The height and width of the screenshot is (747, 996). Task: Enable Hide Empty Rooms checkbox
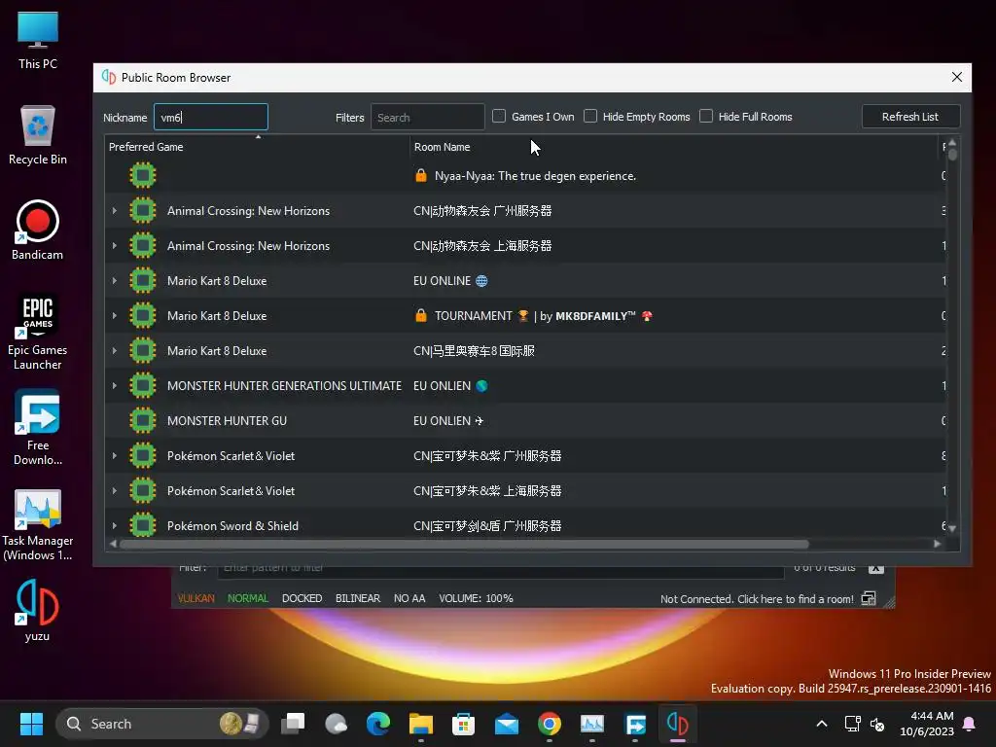(590, 117)
